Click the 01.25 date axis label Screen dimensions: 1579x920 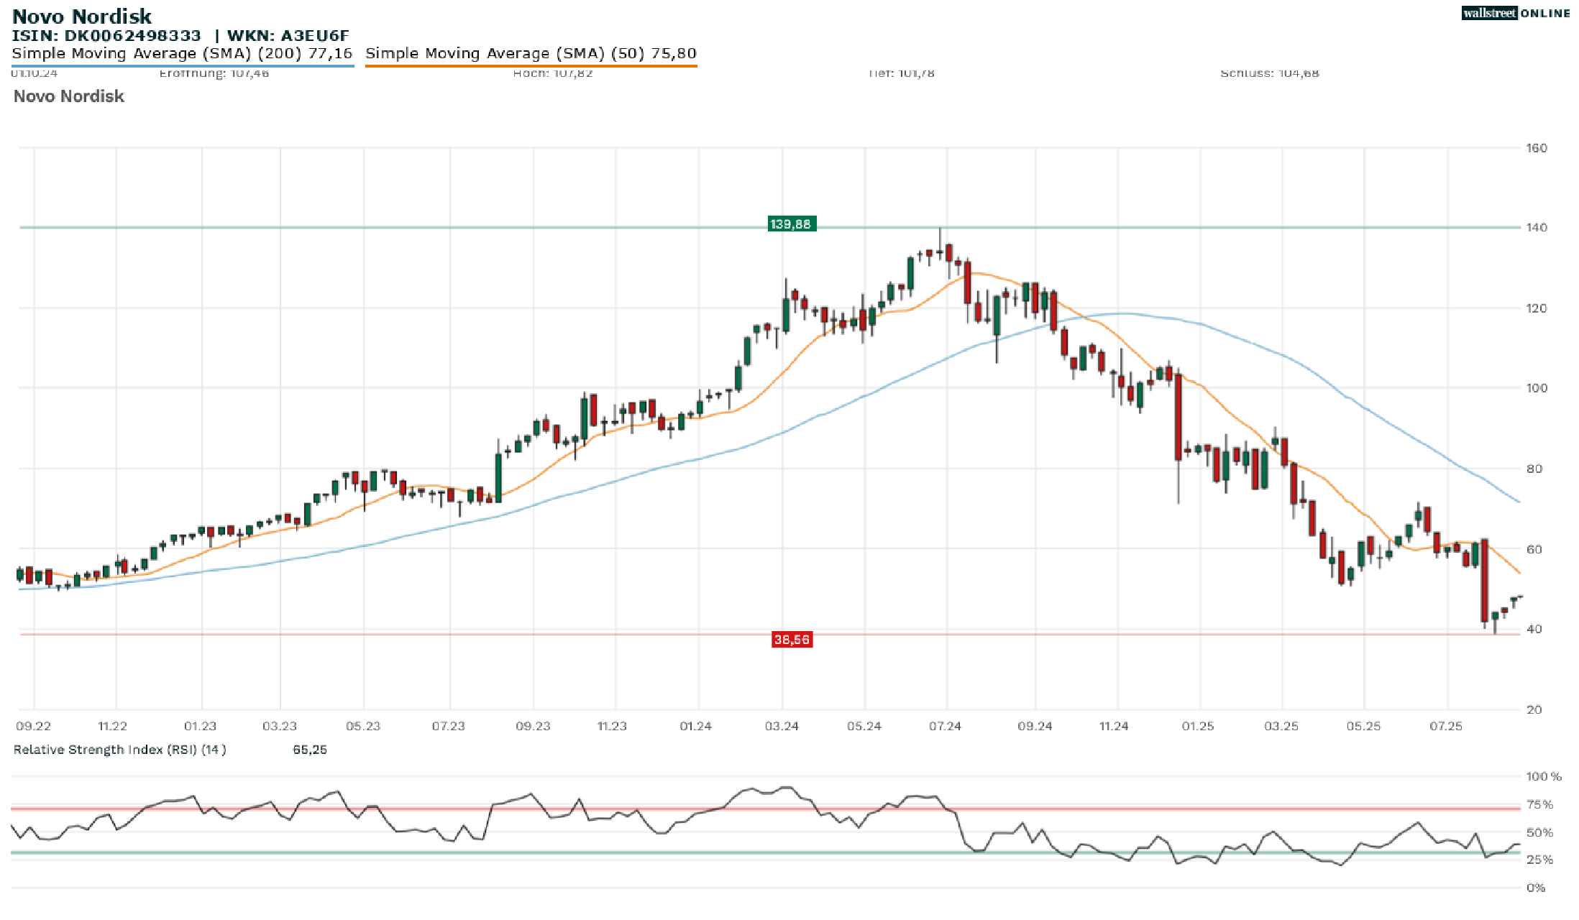coord(1198,726)
